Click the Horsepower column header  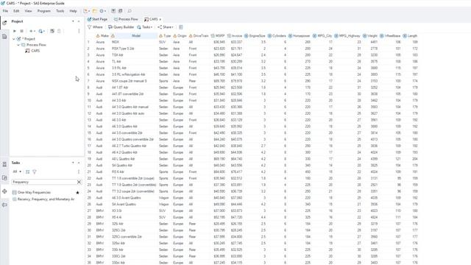(300, 36)
